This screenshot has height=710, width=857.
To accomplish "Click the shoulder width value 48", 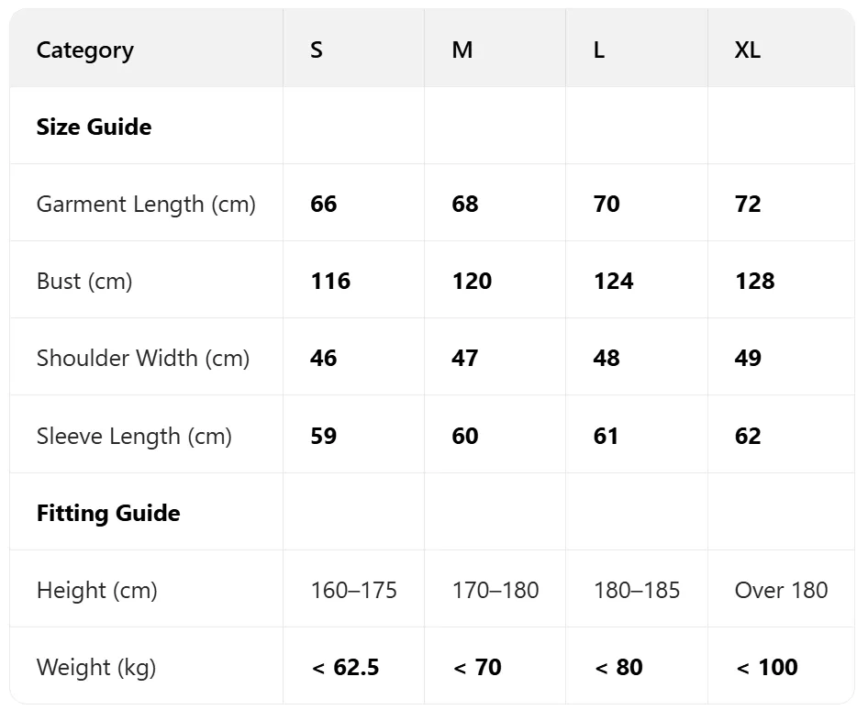I will (607, 358).
